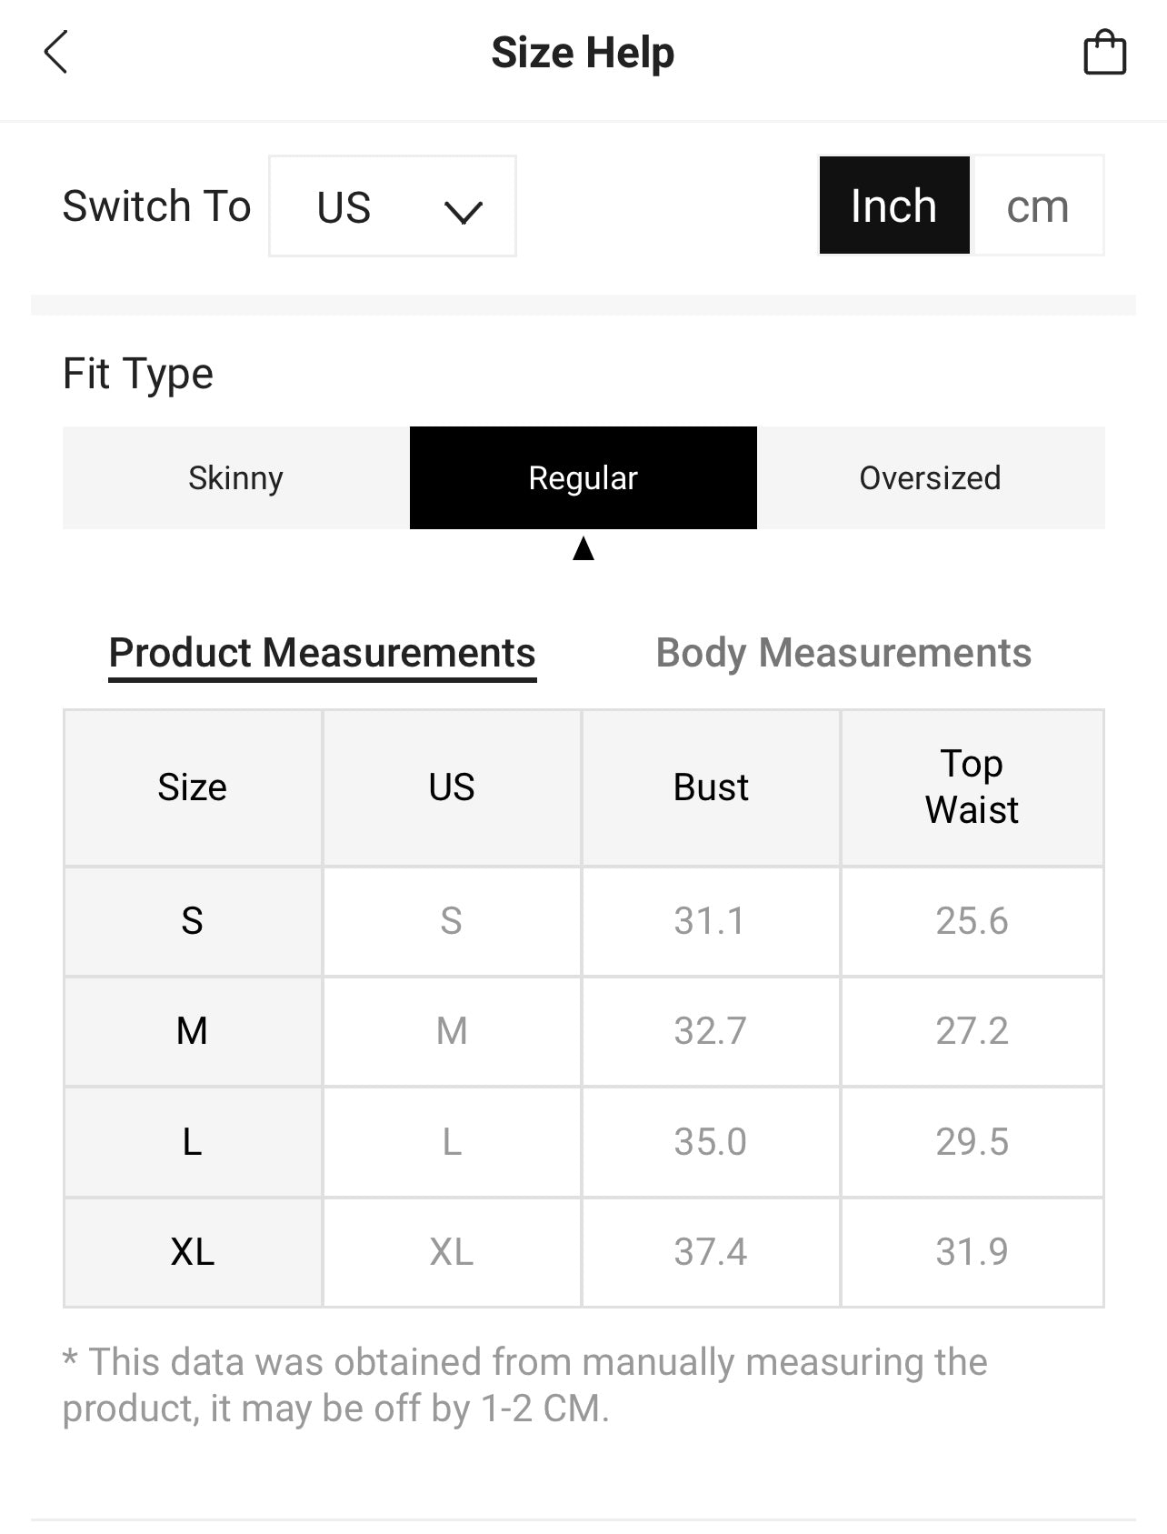Select the Regular fit type
Image resolution: width=1167 pixels, height=1534 pixels.
click(583, 478)
